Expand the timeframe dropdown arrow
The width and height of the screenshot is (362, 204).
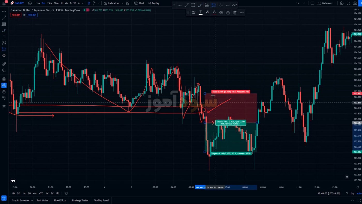coord(82,3)
